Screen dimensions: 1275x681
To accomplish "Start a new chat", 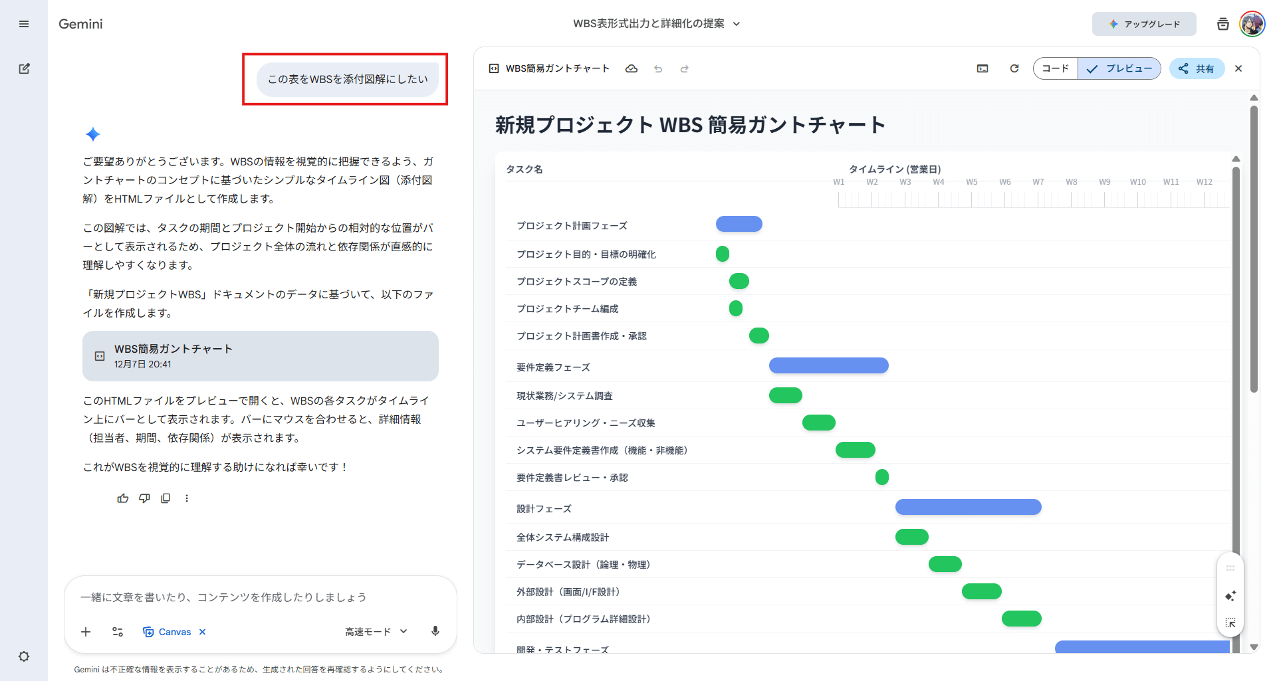I will [24, 68].
